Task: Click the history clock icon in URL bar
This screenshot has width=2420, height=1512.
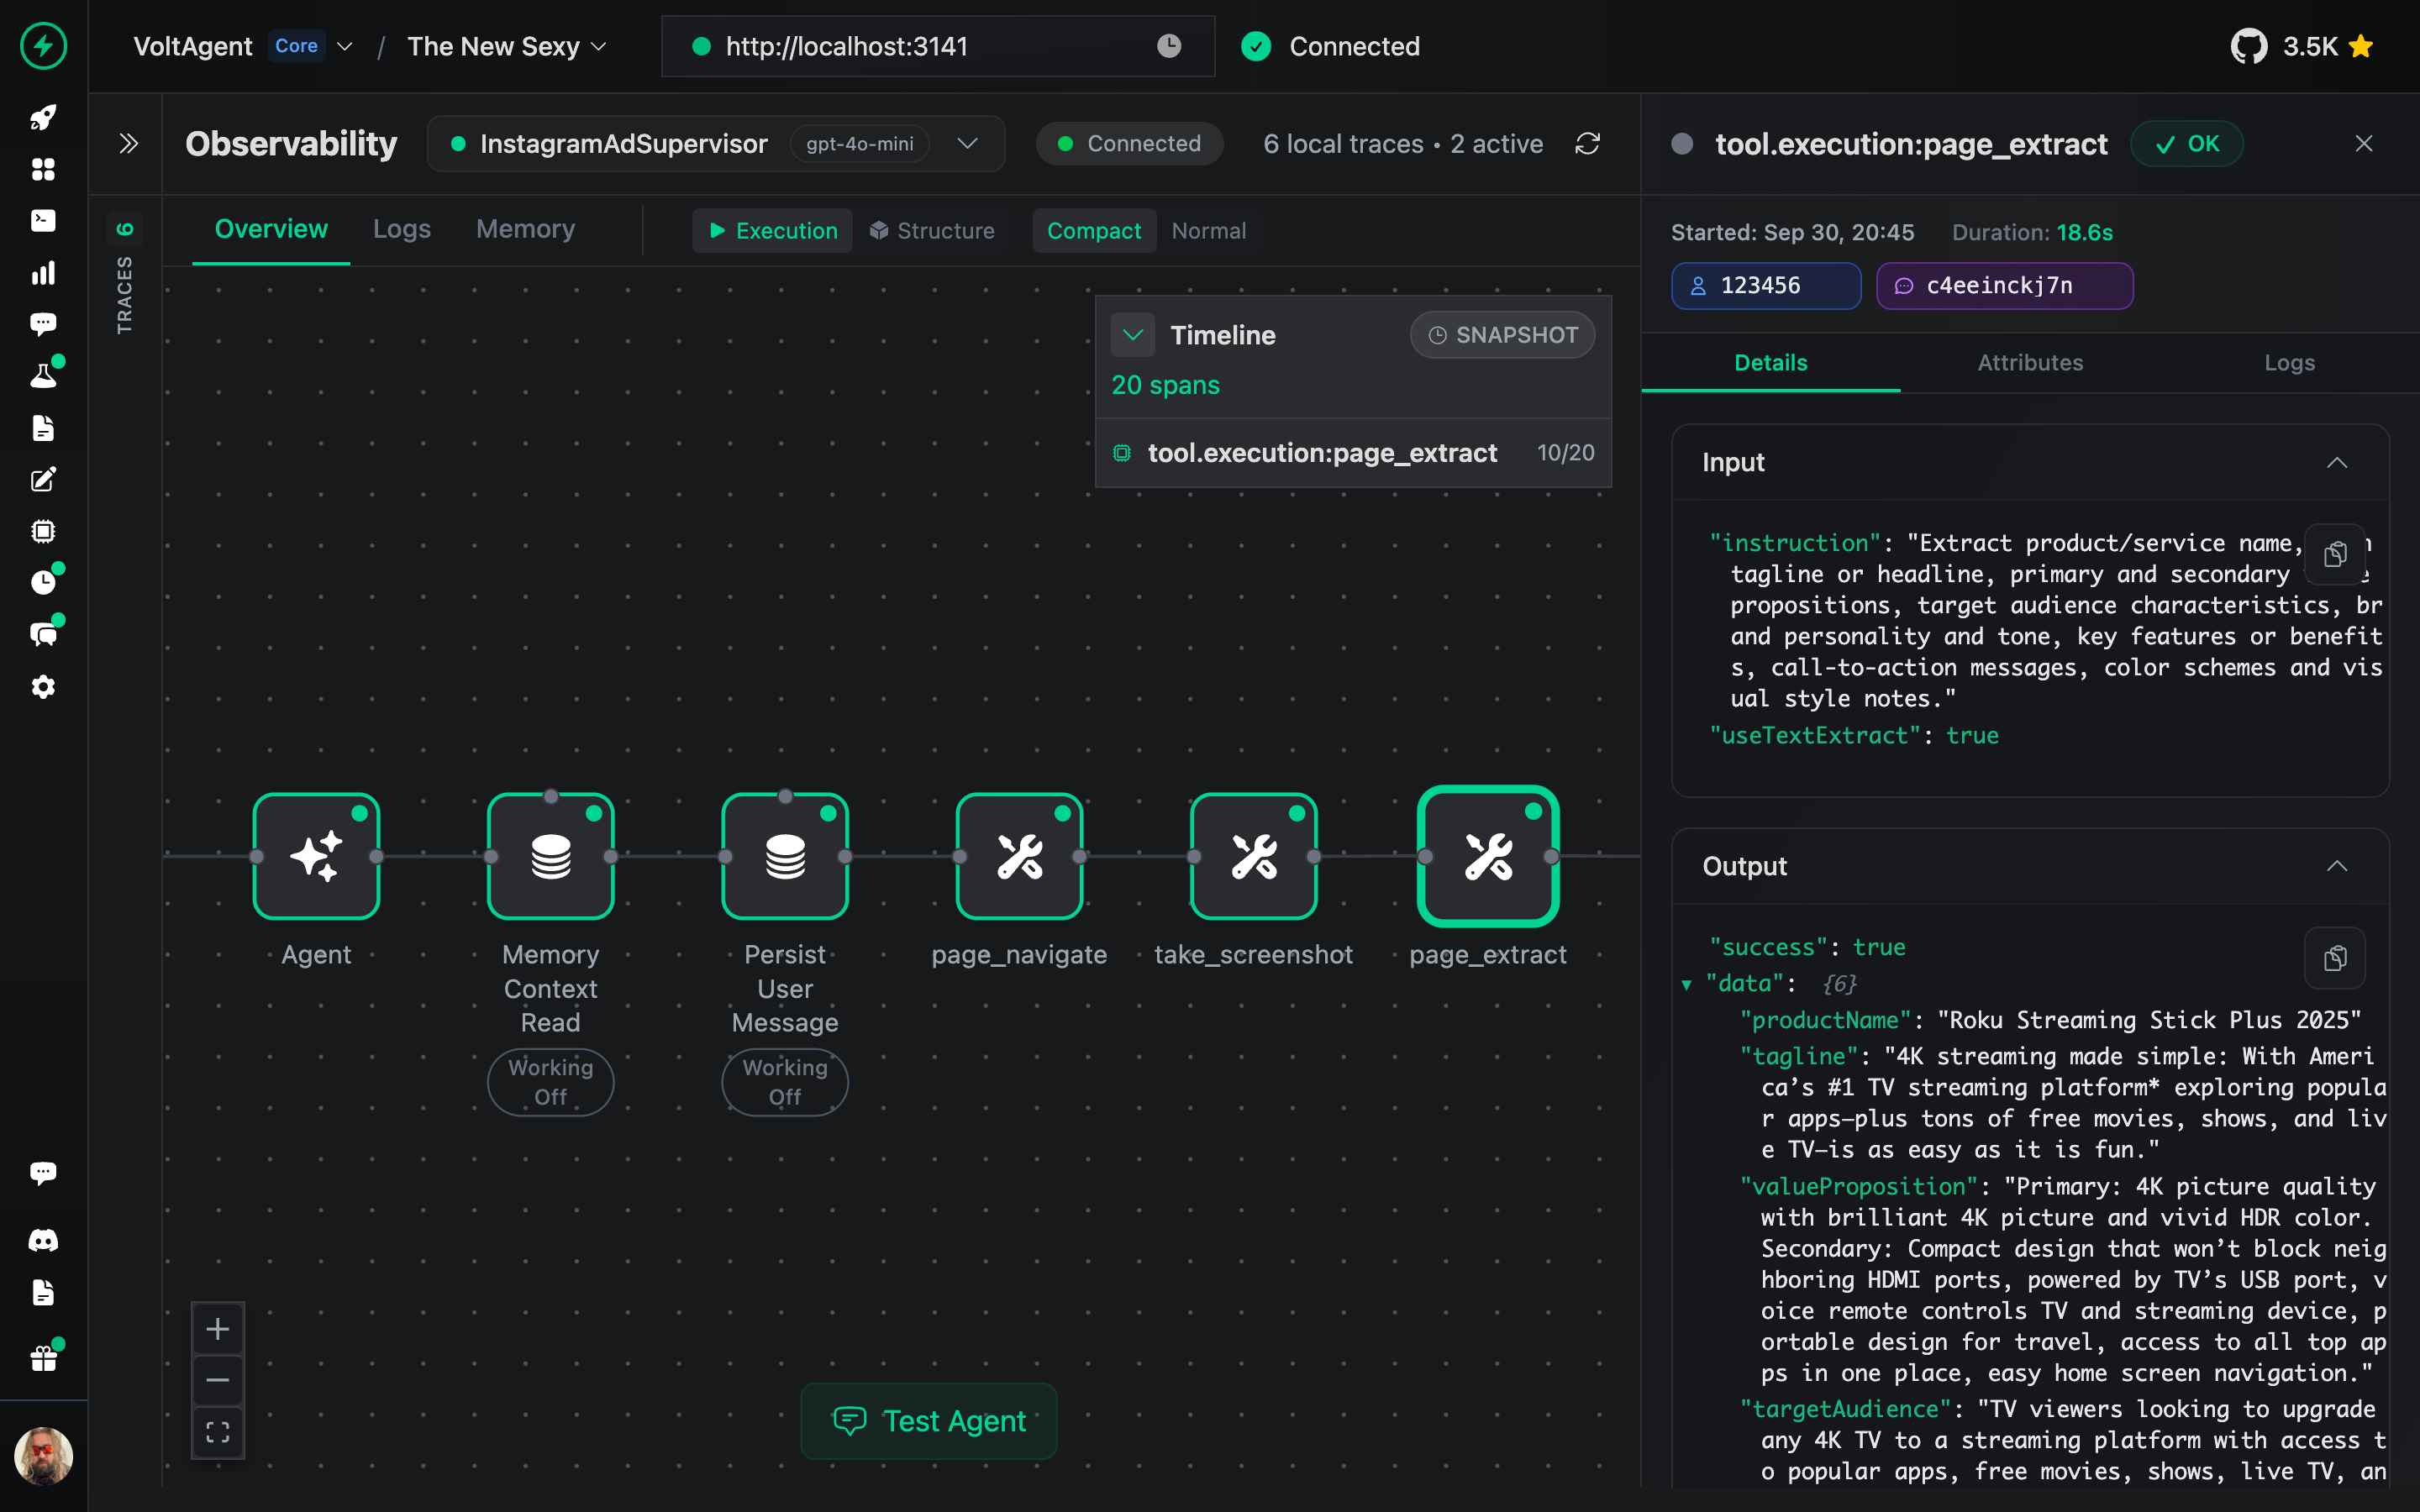Action: [x=1169, y=46]
